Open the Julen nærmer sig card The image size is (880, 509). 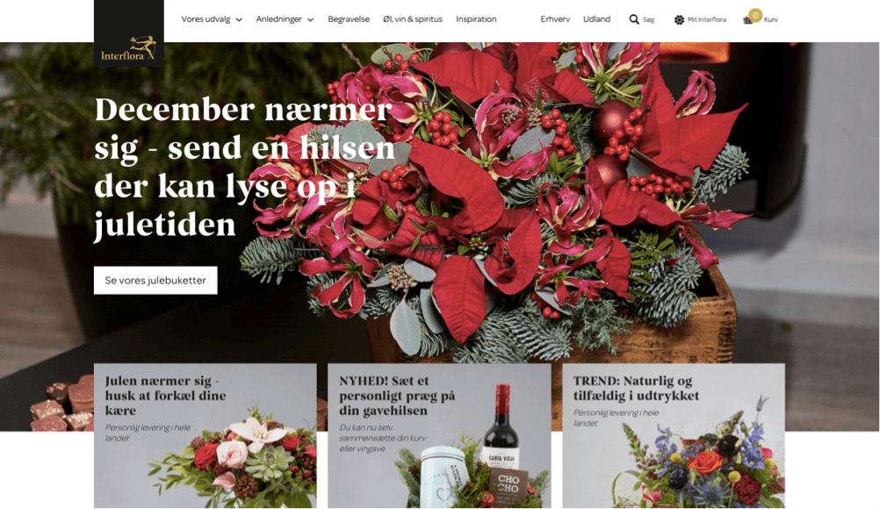pyautogui.click(x=205, y=435)
